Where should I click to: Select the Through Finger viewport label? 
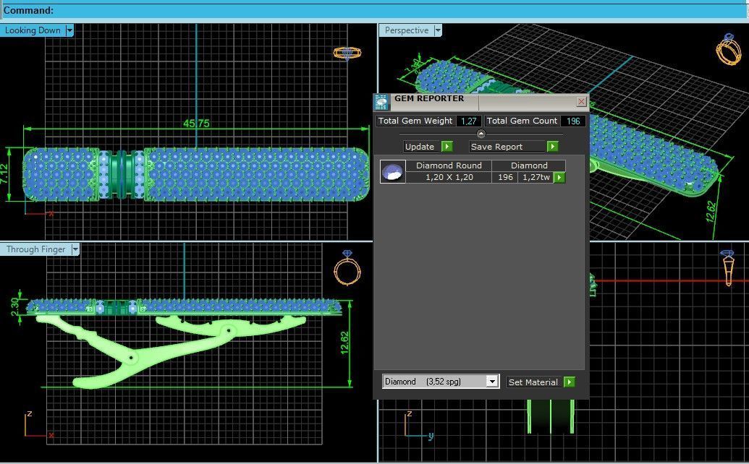36,249
